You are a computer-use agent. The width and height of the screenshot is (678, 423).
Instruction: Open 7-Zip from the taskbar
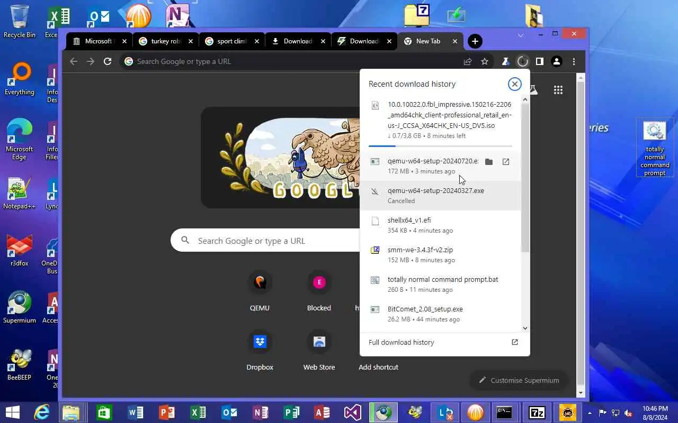(537, 412)
